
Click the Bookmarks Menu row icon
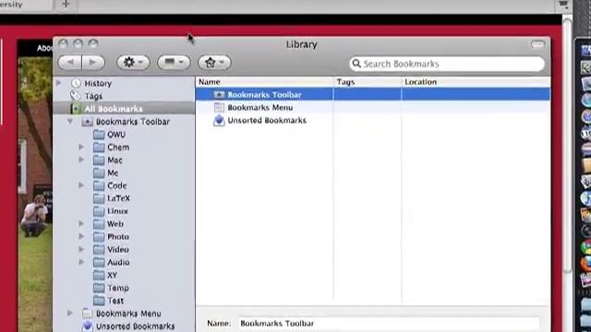219,107
